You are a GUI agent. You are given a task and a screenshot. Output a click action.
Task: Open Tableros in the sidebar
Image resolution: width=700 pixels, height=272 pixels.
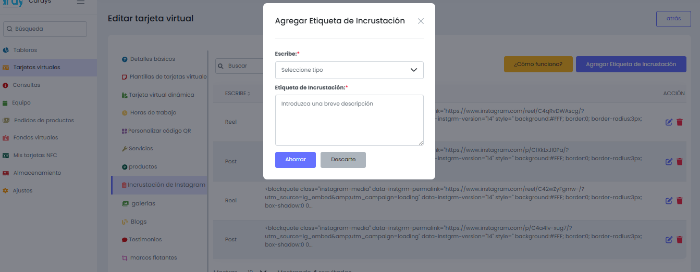tap(25, 50)
